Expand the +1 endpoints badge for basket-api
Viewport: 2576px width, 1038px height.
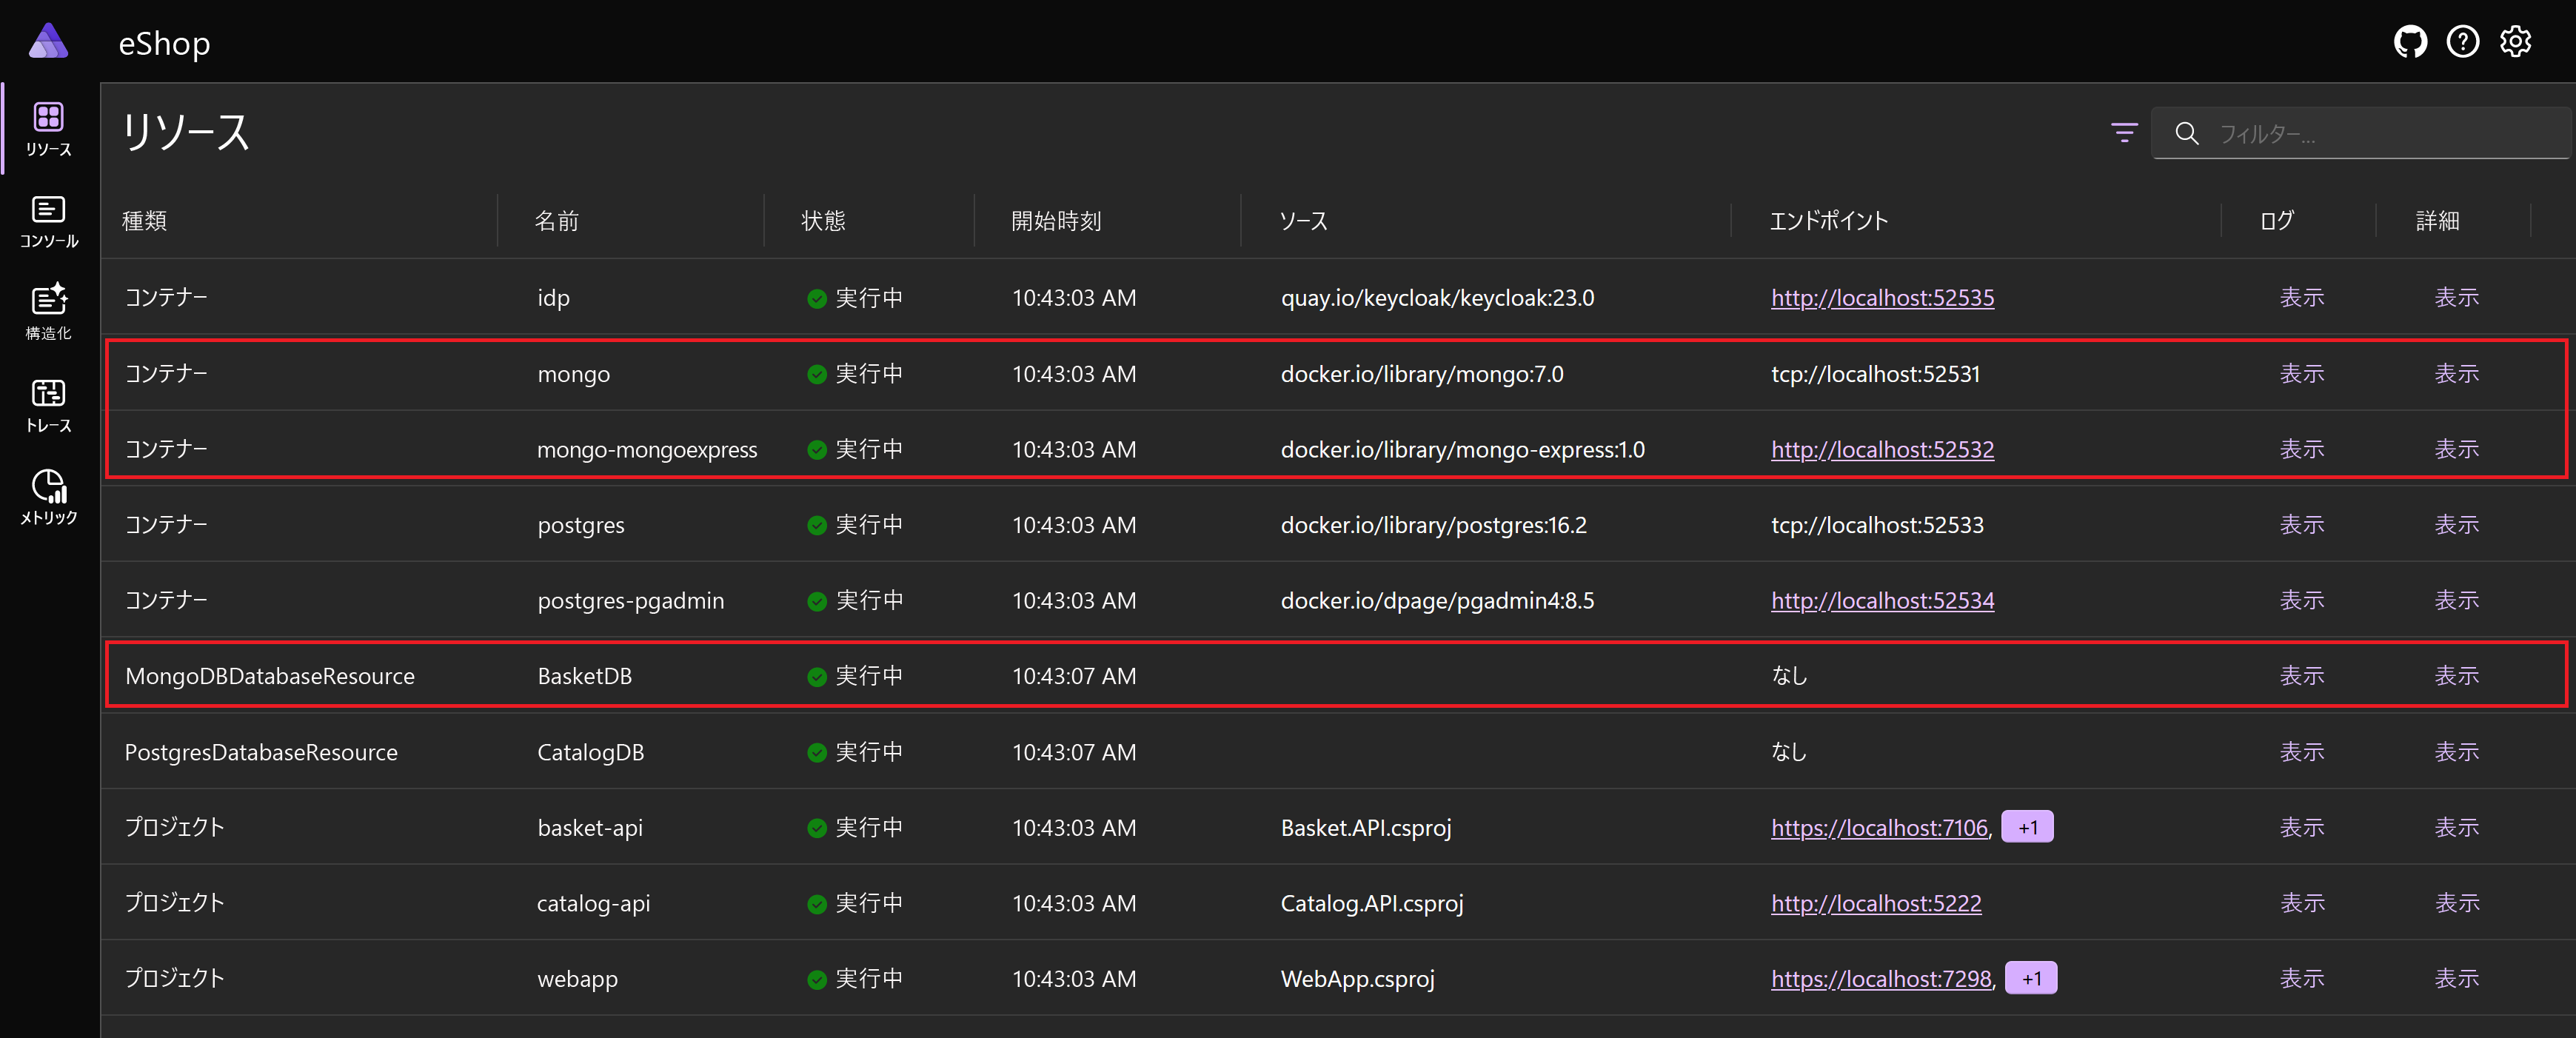pos(2027,827)
